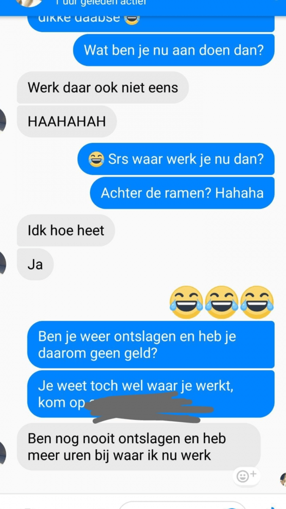Select the short 'Ja' reply bubble
The height and width of the screenshot is (509, 286).
click(x=35, y=264)
